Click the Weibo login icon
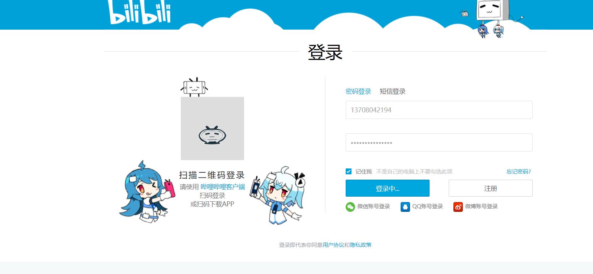The image size is (593, 274). tap(458, 207)
